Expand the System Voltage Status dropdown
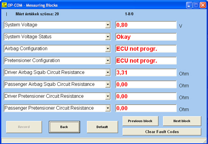 click(x=107, y=37)
